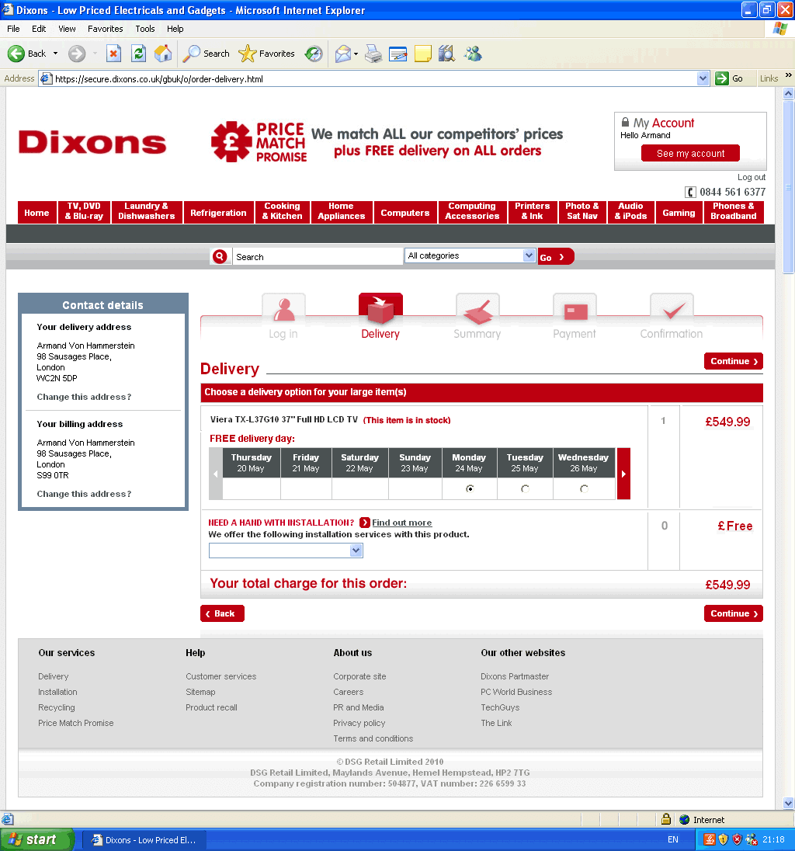Click the Log out link
This screenshot has height=851, width=795.
pos(751,177)
